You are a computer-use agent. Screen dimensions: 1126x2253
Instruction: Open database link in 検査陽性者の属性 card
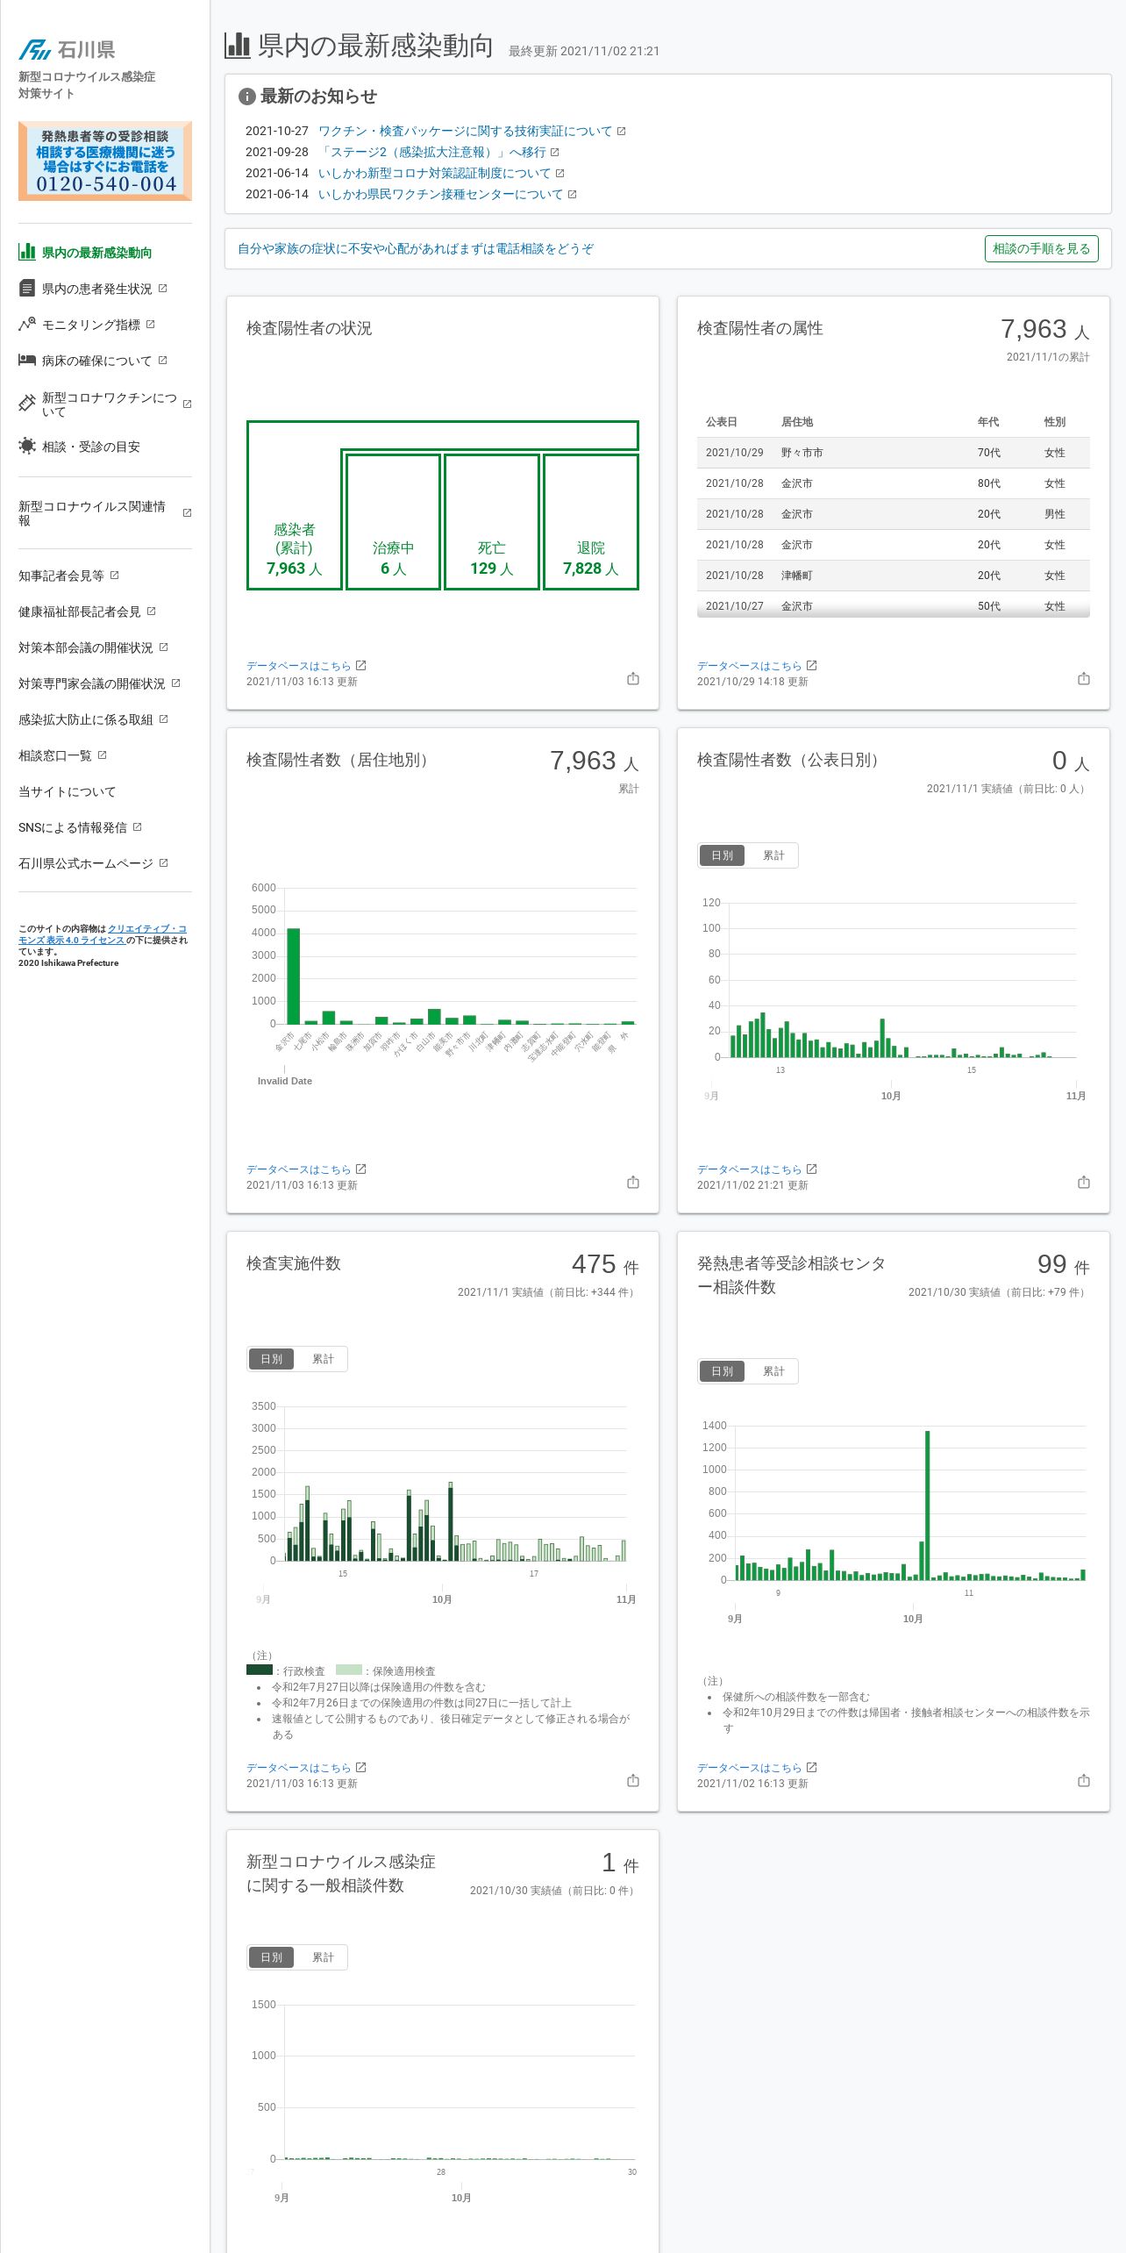(x=757, y=666)
